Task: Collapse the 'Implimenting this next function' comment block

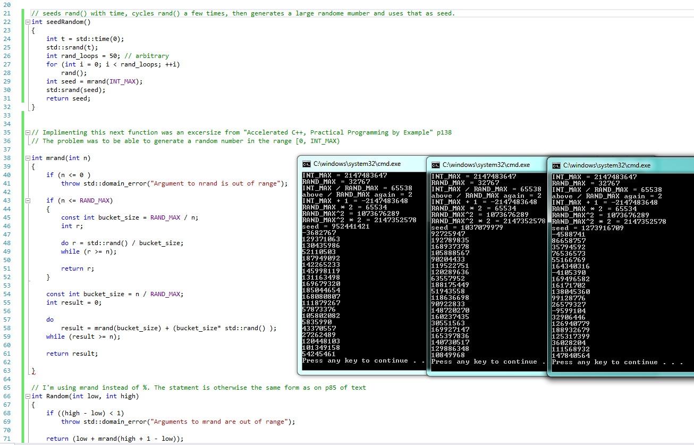Action: click(28, 132)
